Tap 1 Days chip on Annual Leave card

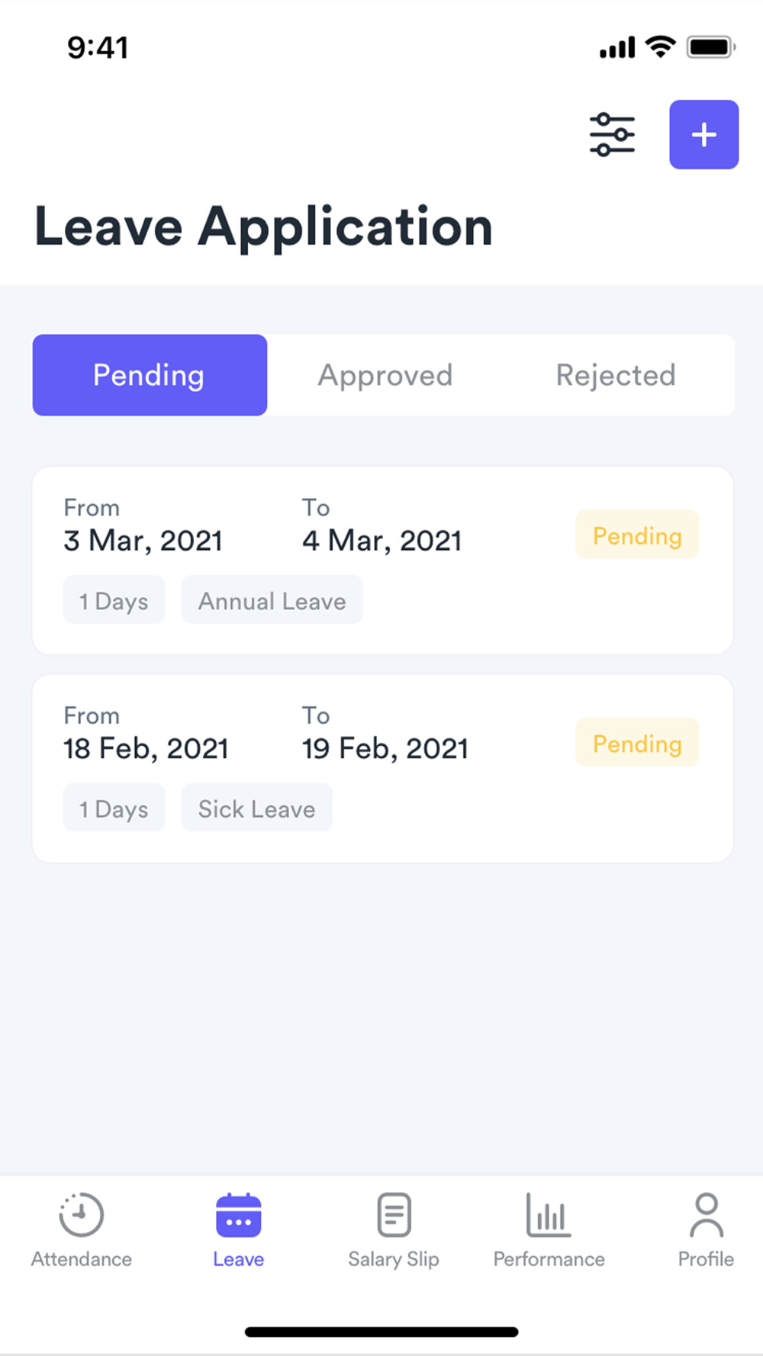[x=114, y=601]
